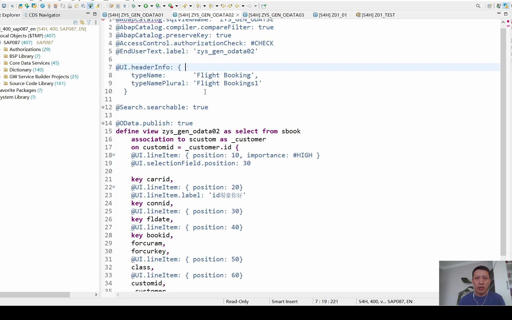This screenshot has width=512, height=320.
Task: Activate the current object via checkmark toolbar icon
Action: click(x=42, y=6)
